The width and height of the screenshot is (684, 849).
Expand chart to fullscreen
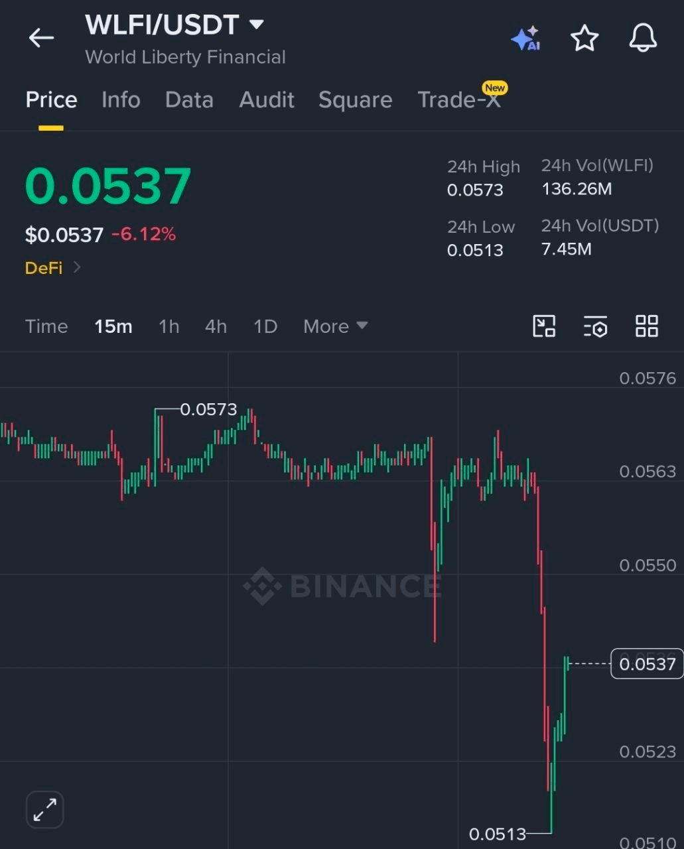pos(44,810)
